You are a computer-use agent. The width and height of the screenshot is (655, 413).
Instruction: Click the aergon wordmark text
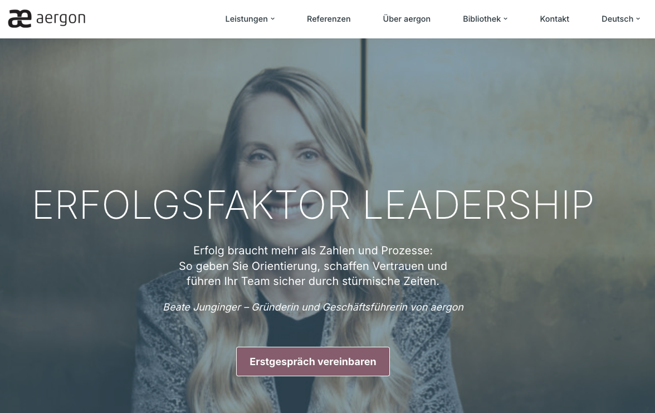(61, 19)
